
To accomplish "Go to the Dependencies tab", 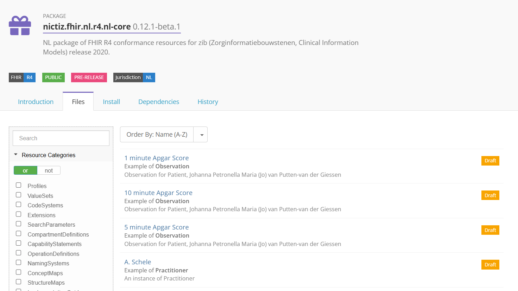I will (x=159, y=102).
